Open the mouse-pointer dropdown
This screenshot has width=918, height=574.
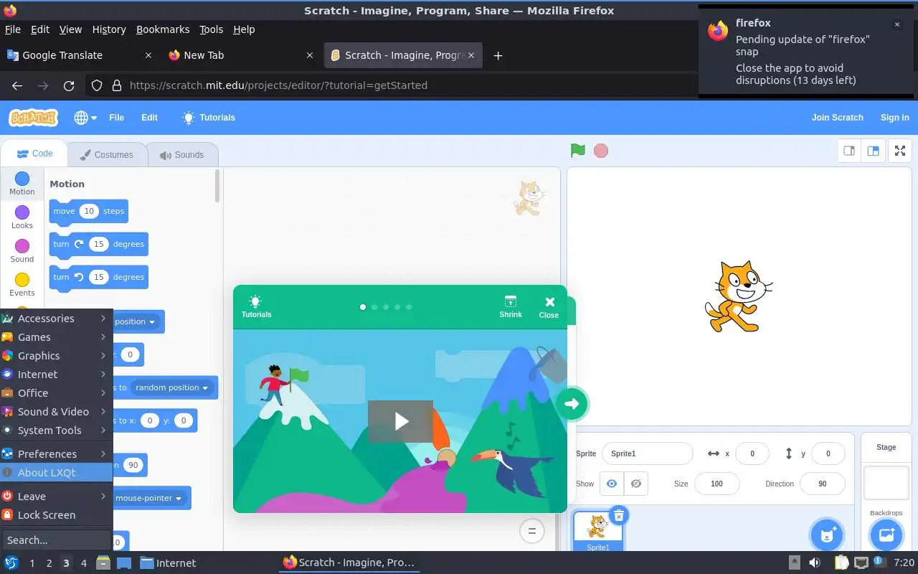149,498
